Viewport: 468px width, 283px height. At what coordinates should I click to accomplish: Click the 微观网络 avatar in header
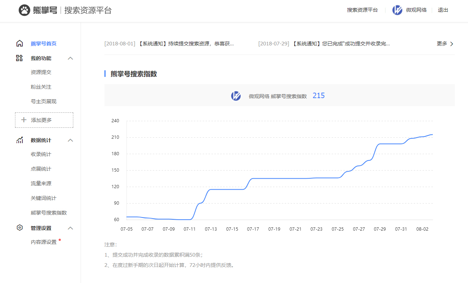(x=397, y=10)
